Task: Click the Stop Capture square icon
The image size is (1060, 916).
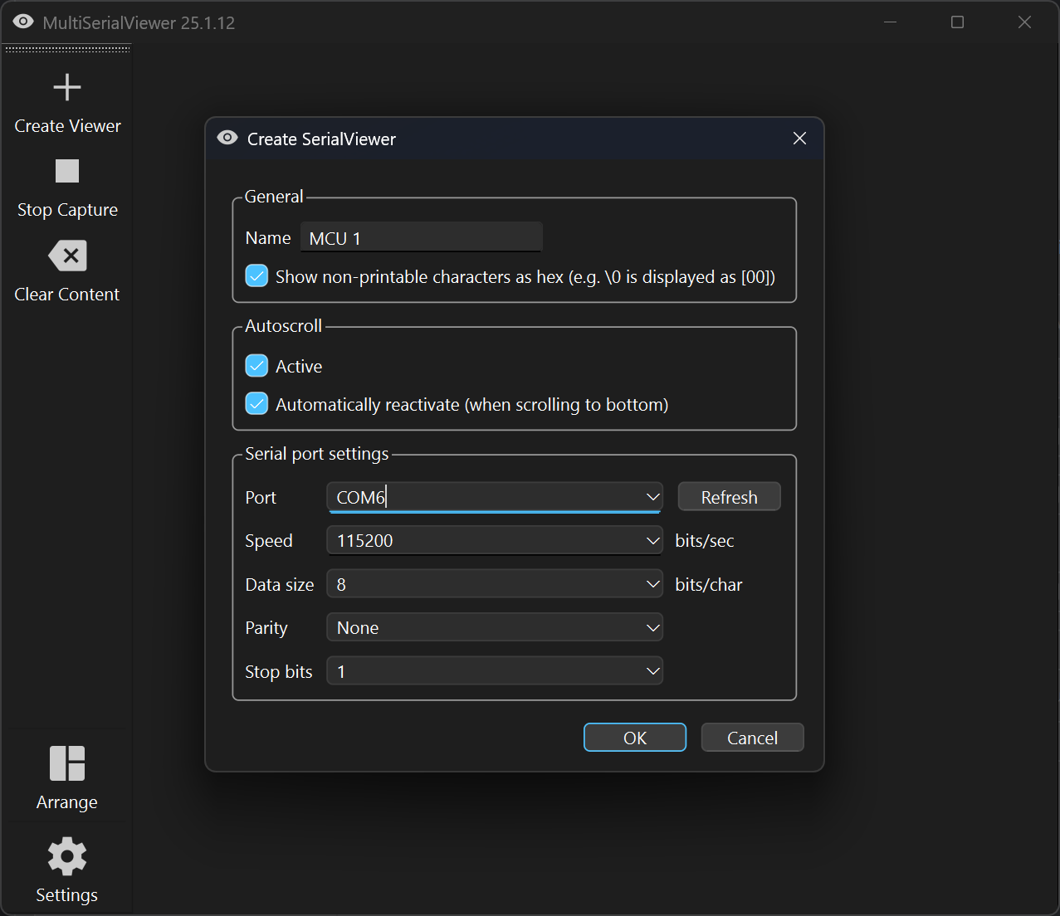Action: pos(67,171)
